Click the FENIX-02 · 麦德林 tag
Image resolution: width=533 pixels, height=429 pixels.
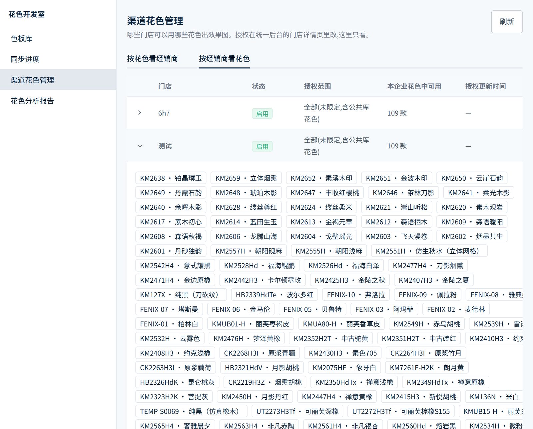pos(456,309)
